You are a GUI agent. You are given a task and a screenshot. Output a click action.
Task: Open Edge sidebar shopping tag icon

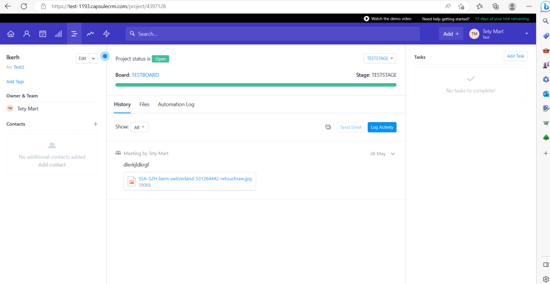546,36
